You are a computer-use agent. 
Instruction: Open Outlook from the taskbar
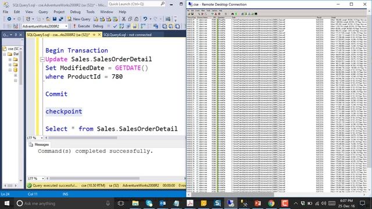point(163,203)
